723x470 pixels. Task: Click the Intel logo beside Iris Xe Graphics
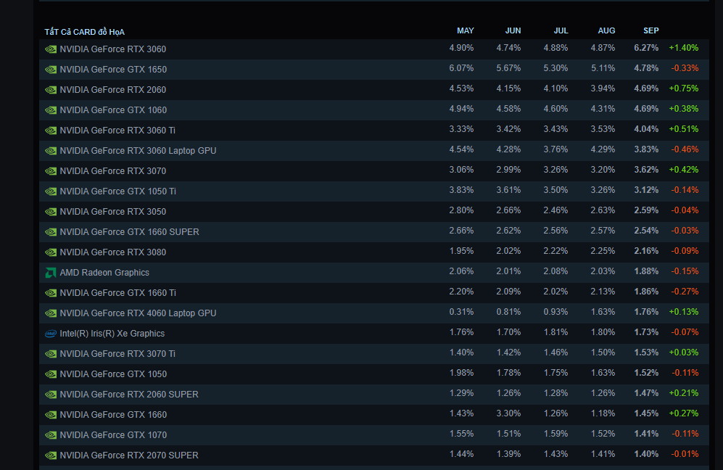tap(51, 334)
